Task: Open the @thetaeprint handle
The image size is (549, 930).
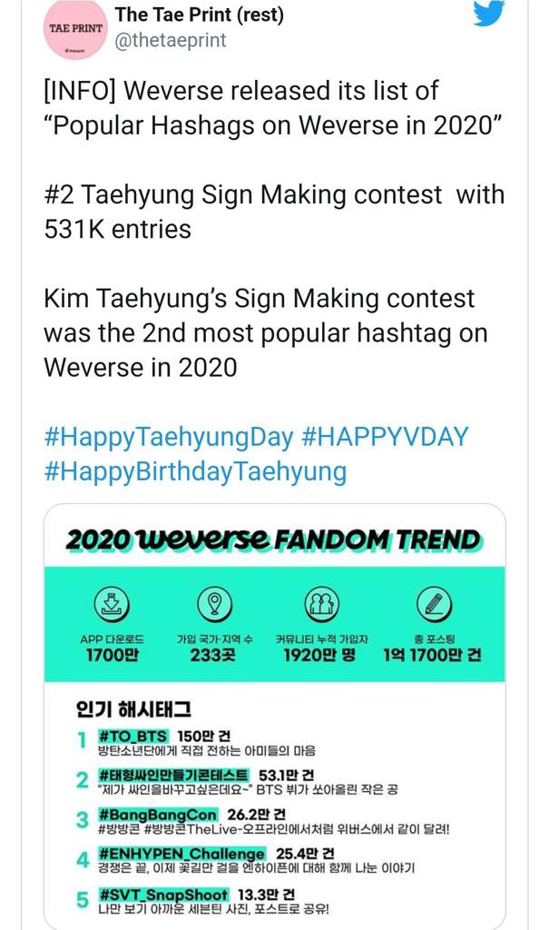Action: 171,40
